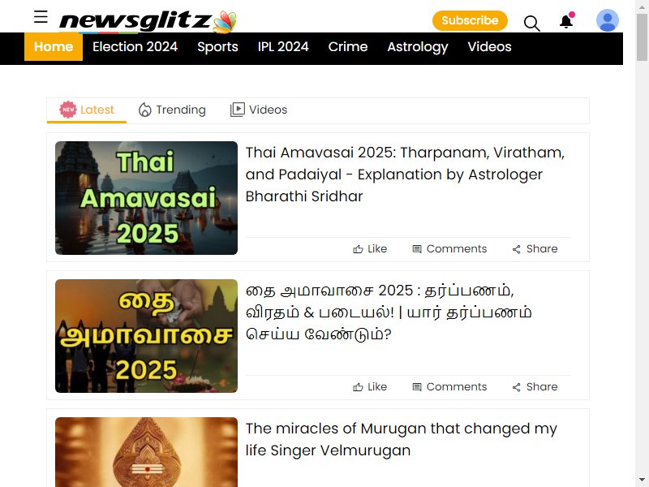
Task: Click the newsglitz logo
Action: coord(148,21)
